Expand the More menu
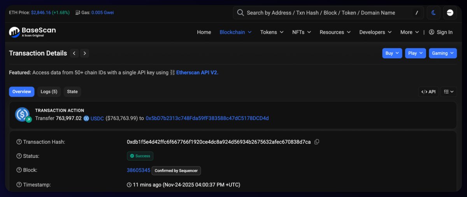The image size is (467, 197). pos(410,32)
